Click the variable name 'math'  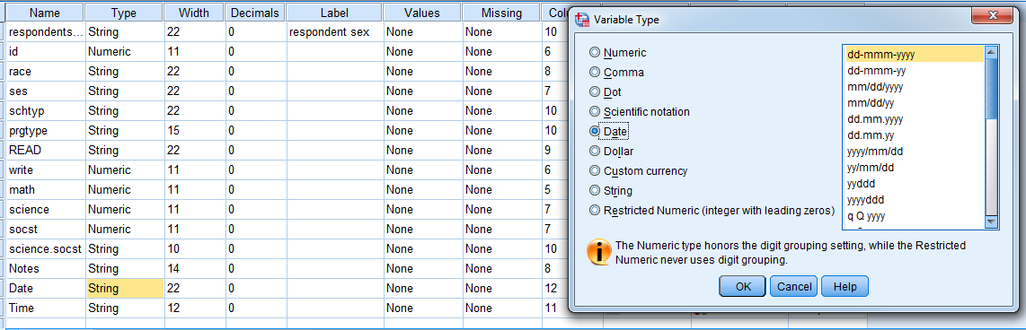[x=21, y=189]
